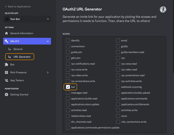Open Rich Presence settings
Screen dimensions: 174x135
pyautogui.click(x=18, y=72)
